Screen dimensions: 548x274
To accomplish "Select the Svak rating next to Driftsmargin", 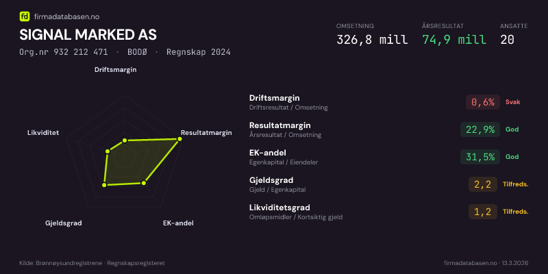I will click(513, 102).
